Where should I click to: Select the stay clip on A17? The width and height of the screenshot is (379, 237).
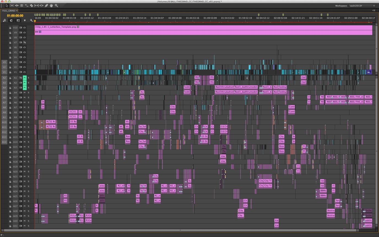223,156
